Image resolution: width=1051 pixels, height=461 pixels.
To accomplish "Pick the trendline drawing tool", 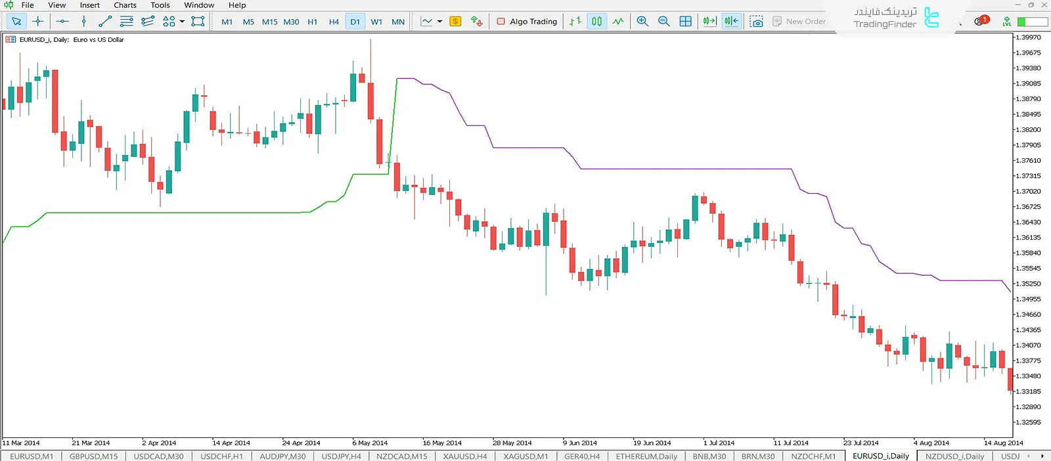I will 105,22.
